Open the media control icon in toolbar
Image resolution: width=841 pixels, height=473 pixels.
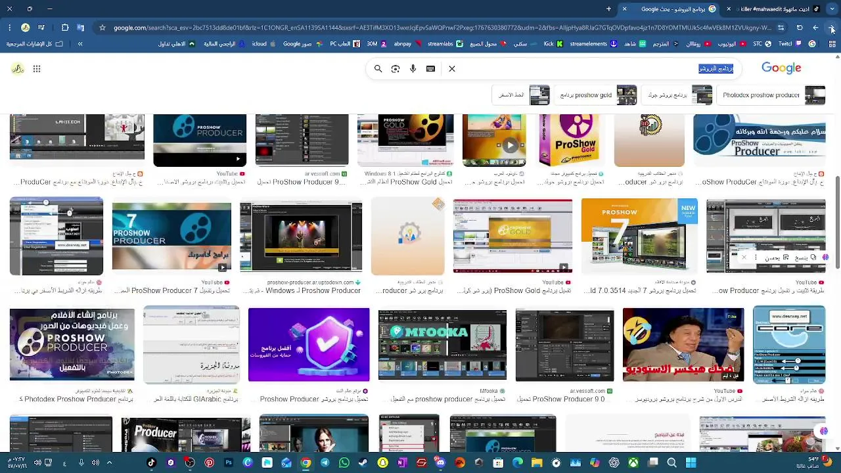click(41, 28)
